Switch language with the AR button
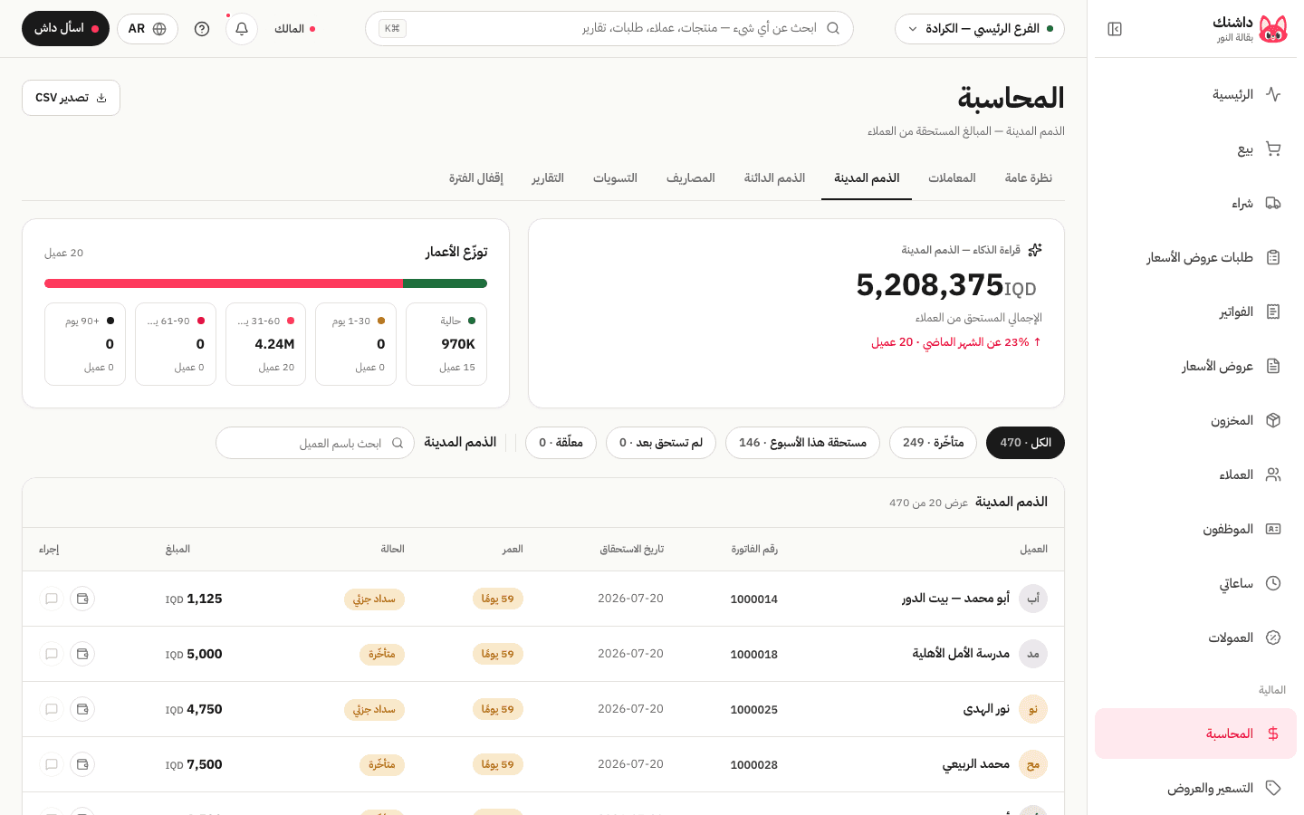The height and width of the screenshot is (815, 1304). (x=148, y=29)
